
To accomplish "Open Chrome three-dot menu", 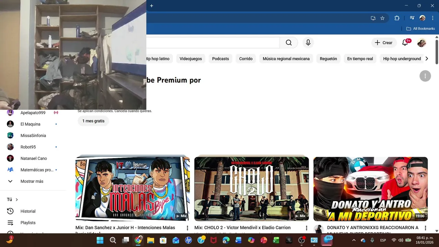I will point(432,18).
